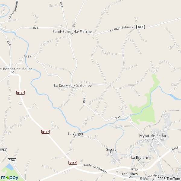The image size is (181, 181).
Task: Select the Peyrat-de-Bellac town marker
Action: (153, 139)
